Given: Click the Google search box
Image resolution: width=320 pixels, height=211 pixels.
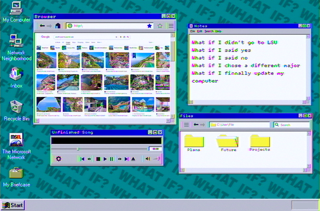Looking at the screenshot, I should pos(92,37).
